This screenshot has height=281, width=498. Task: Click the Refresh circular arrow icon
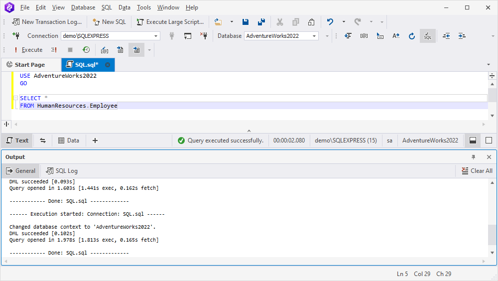click(412, 36)
